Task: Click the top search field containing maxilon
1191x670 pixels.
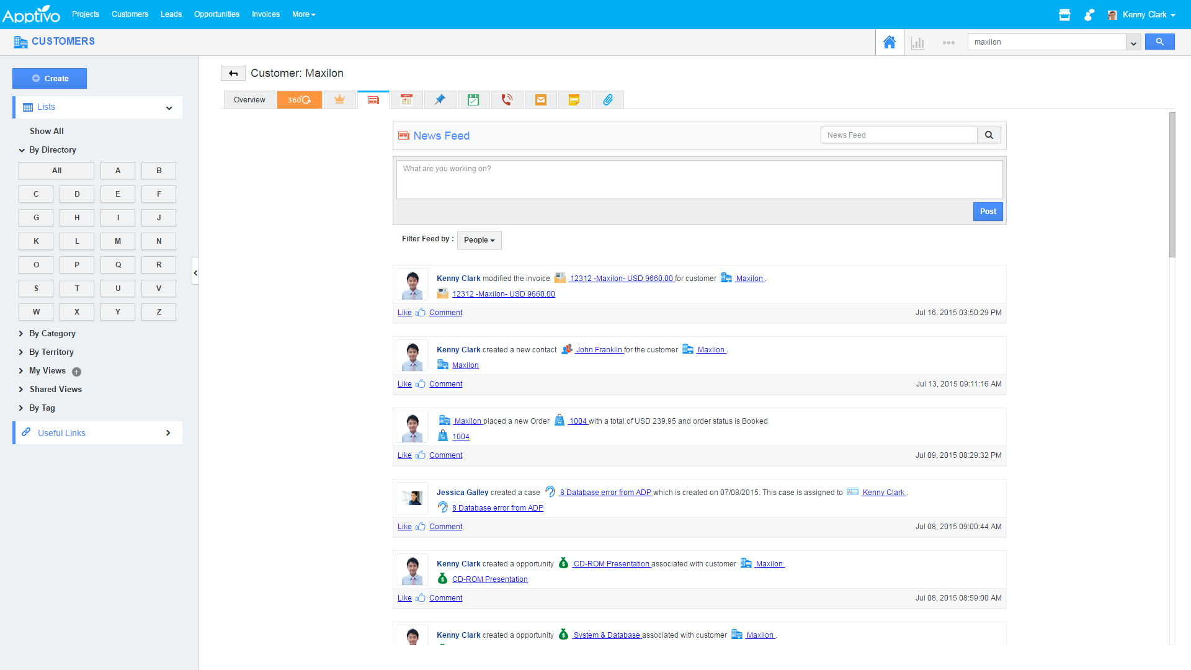Action: click(x=1046, y=42)
